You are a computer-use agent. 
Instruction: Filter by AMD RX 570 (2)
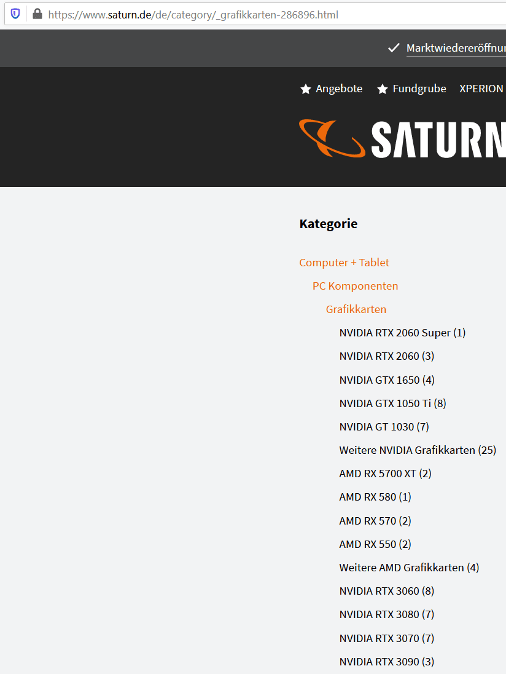[375, 521]
